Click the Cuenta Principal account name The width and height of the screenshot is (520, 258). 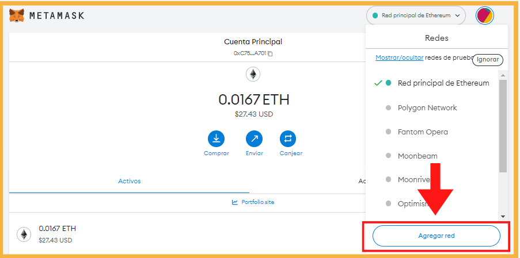(x=253, y=42)
